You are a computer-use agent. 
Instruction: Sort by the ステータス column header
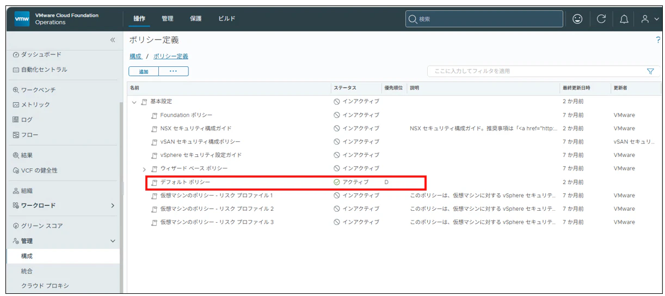tap(356, 87)
